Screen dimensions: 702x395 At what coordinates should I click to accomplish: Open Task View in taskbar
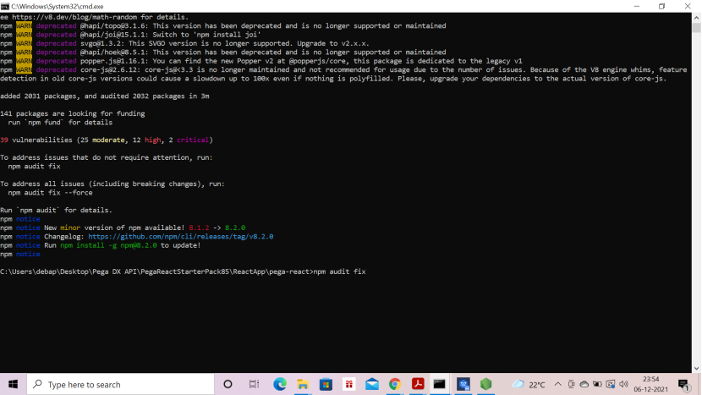[254, 384]
